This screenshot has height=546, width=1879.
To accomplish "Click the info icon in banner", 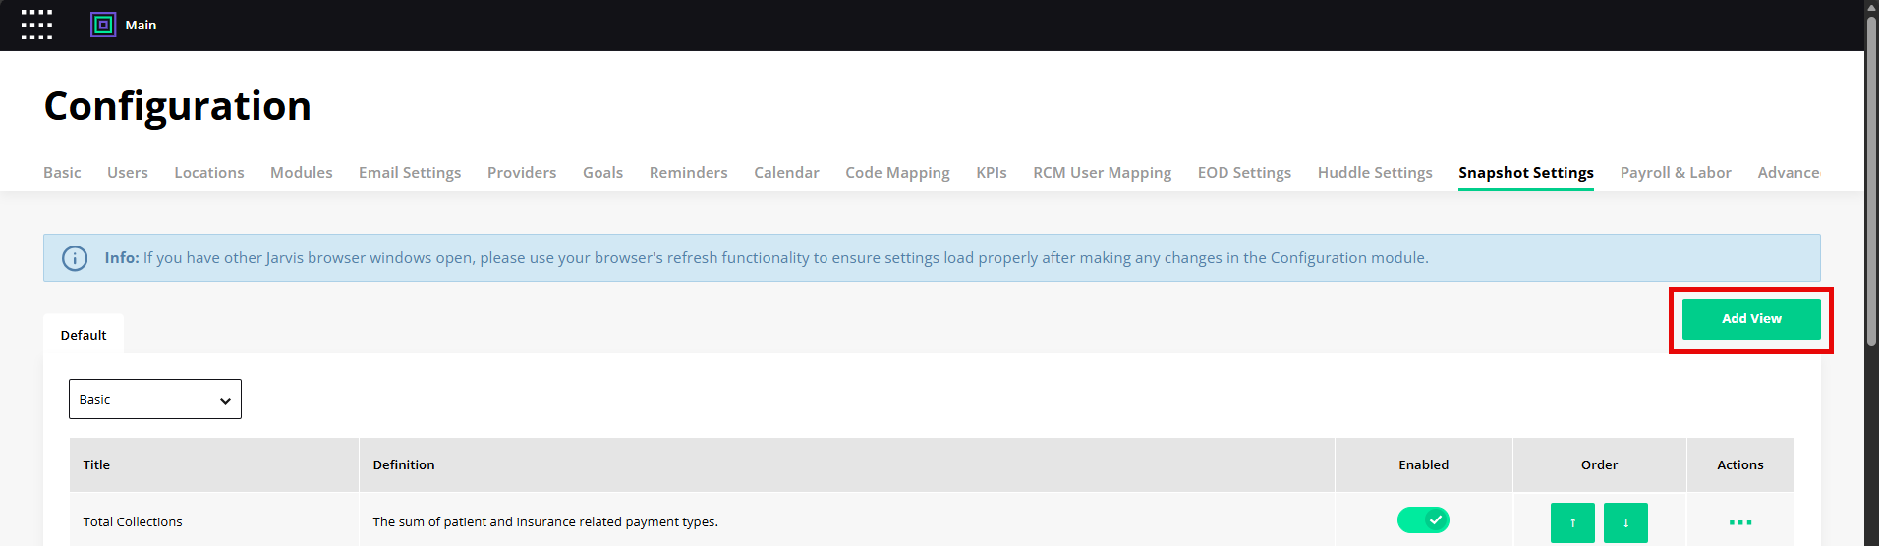I will (x=75, y=258).
